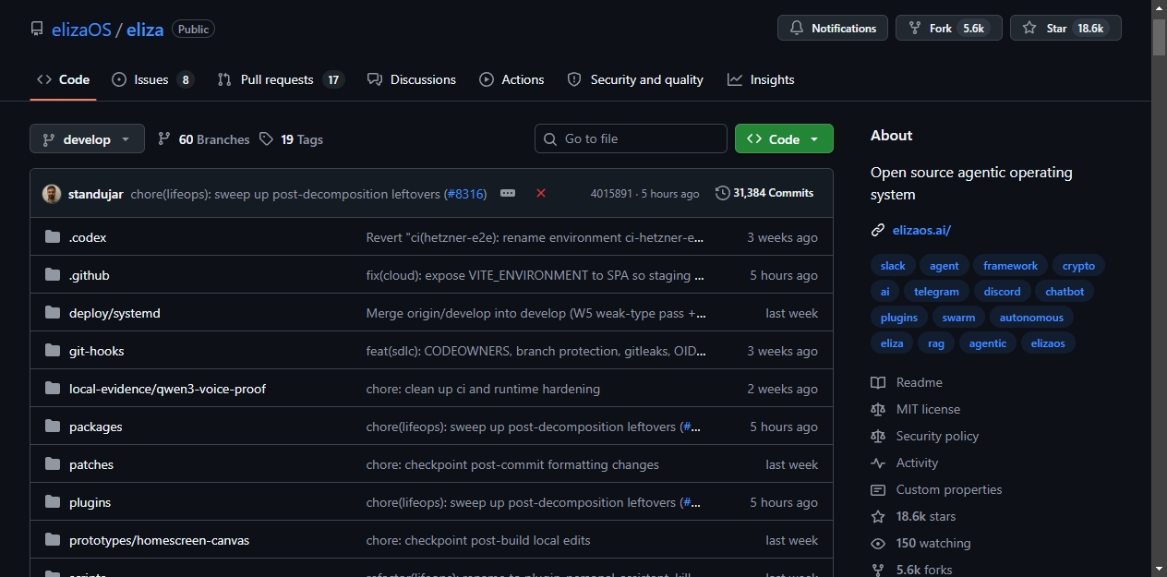1167x577 pixels.
Task: Open the git-hooks folder
Action: click(97, 351)
